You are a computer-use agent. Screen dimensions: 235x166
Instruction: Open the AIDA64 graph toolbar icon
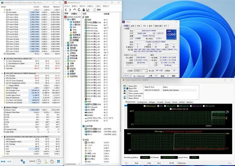tap(88, 10)
